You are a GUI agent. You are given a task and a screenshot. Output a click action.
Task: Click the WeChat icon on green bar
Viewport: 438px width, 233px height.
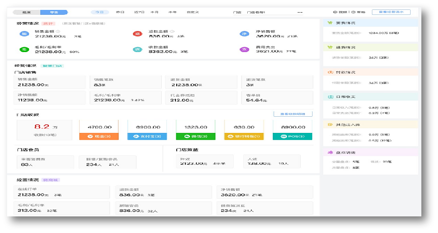pyautogui.click(x=187, y=136)
